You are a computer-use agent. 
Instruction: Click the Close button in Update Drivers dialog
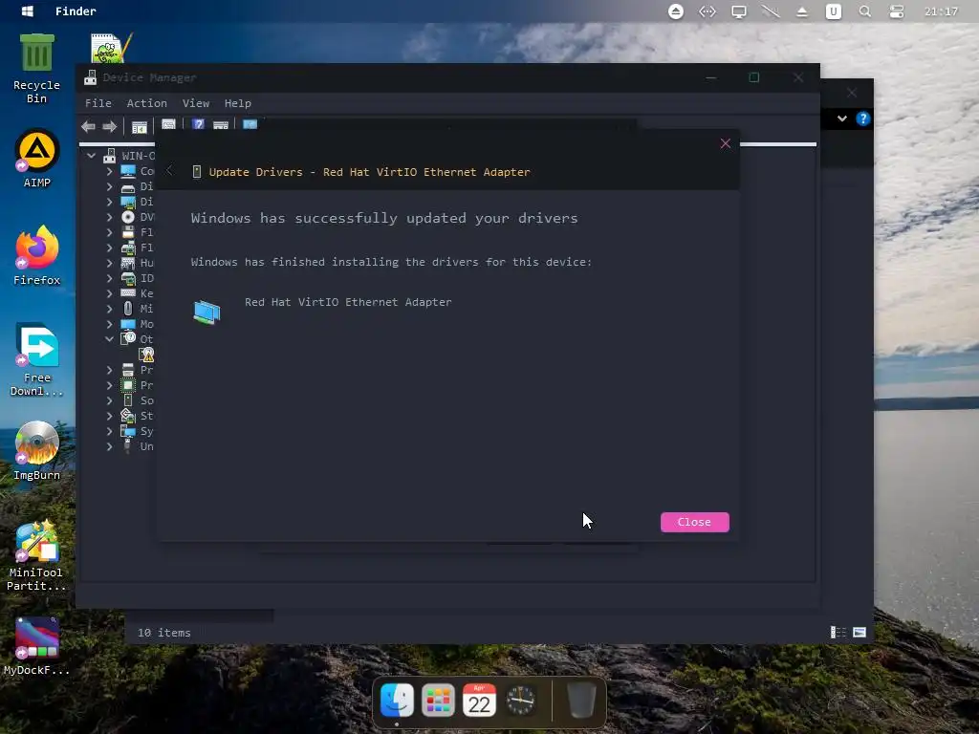[x=694, y=522]
